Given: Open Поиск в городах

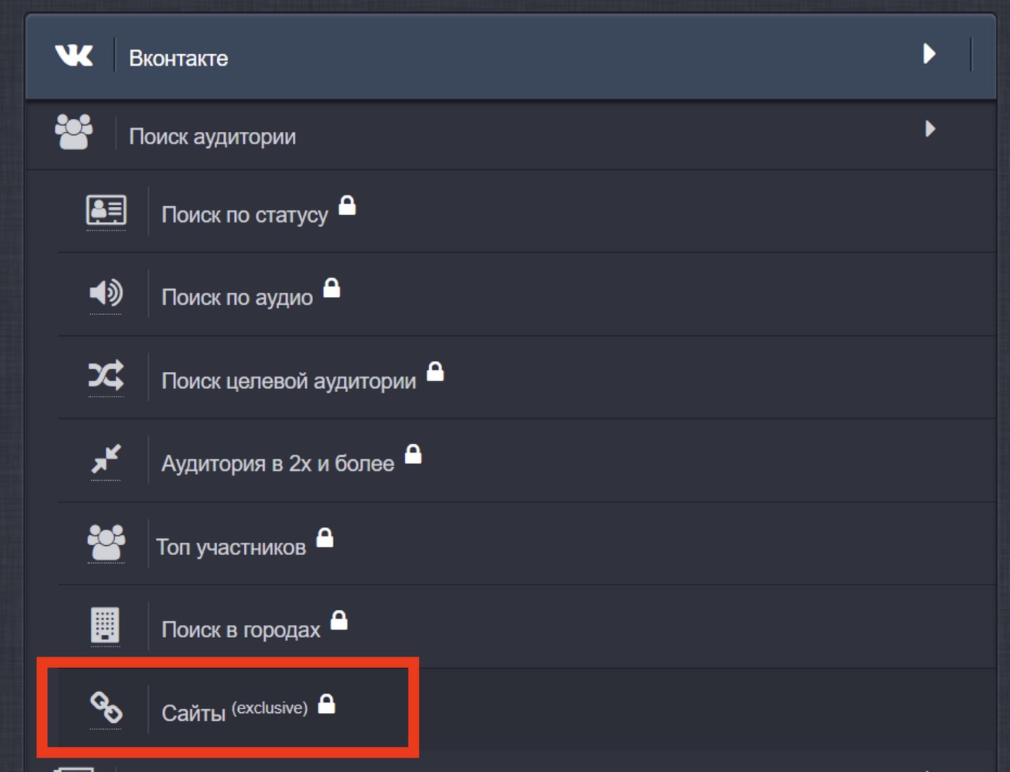Looking at the screenshot, I should pyautogui.click(x=240, y=630).
